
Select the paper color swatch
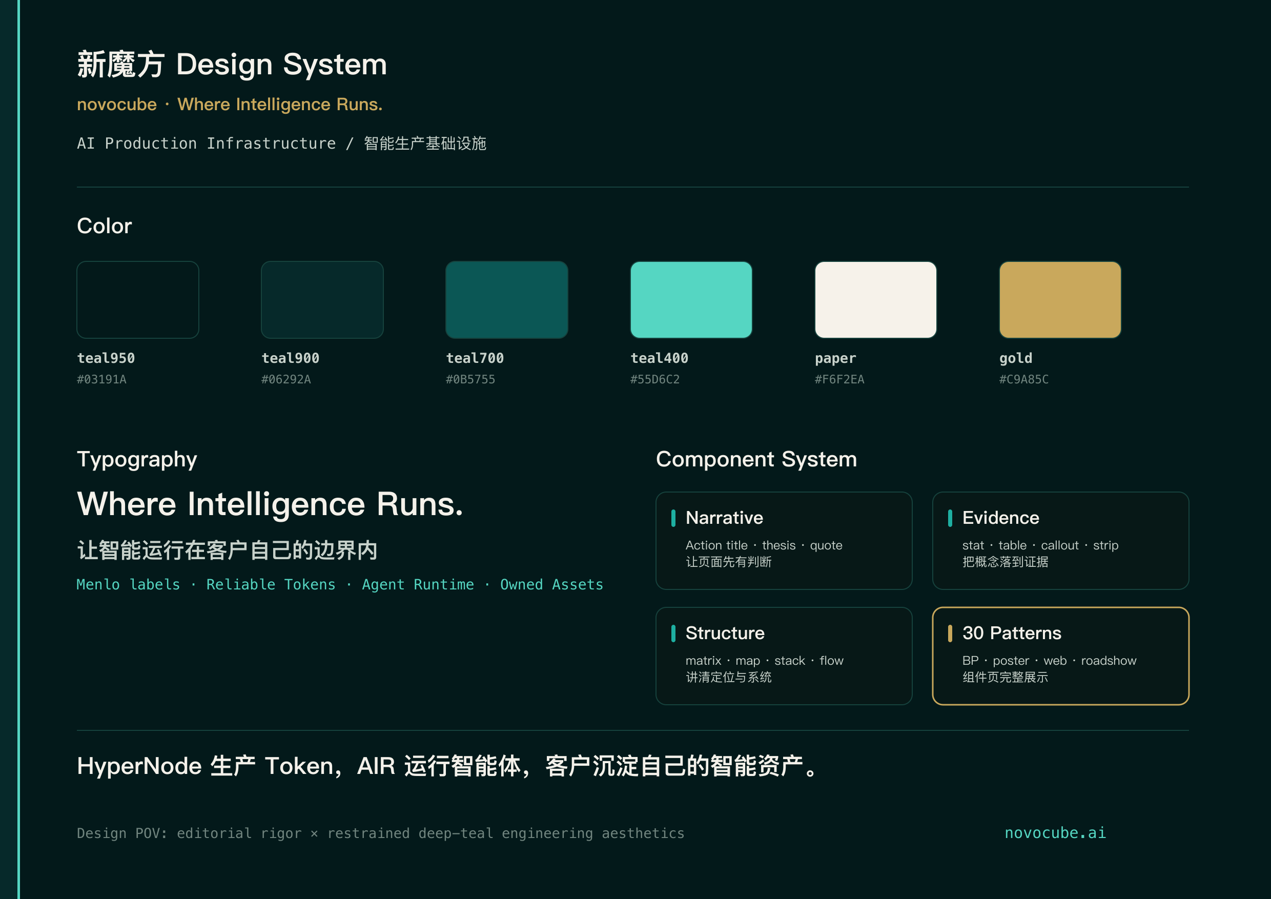tap(876, 299)
